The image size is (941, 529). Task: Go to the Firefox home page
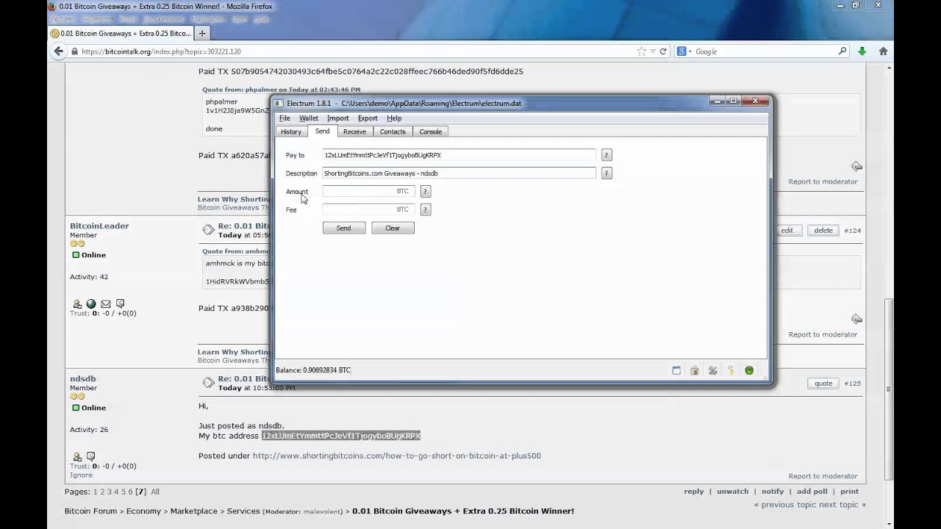pos(883,51)
